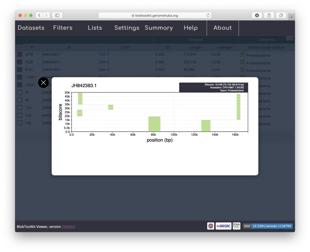Click the 80k position bitscore bar

[x=154, y=124]
